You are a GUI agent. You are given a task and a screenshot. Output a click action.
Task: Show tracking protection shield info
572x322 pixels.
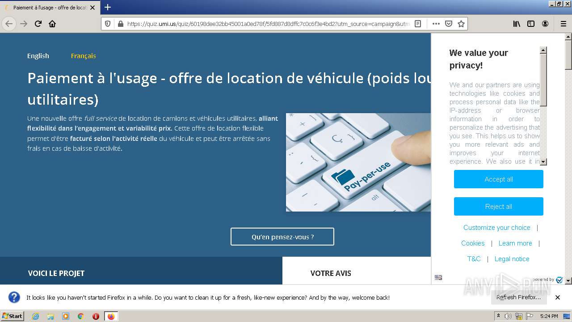pos(108,24)
